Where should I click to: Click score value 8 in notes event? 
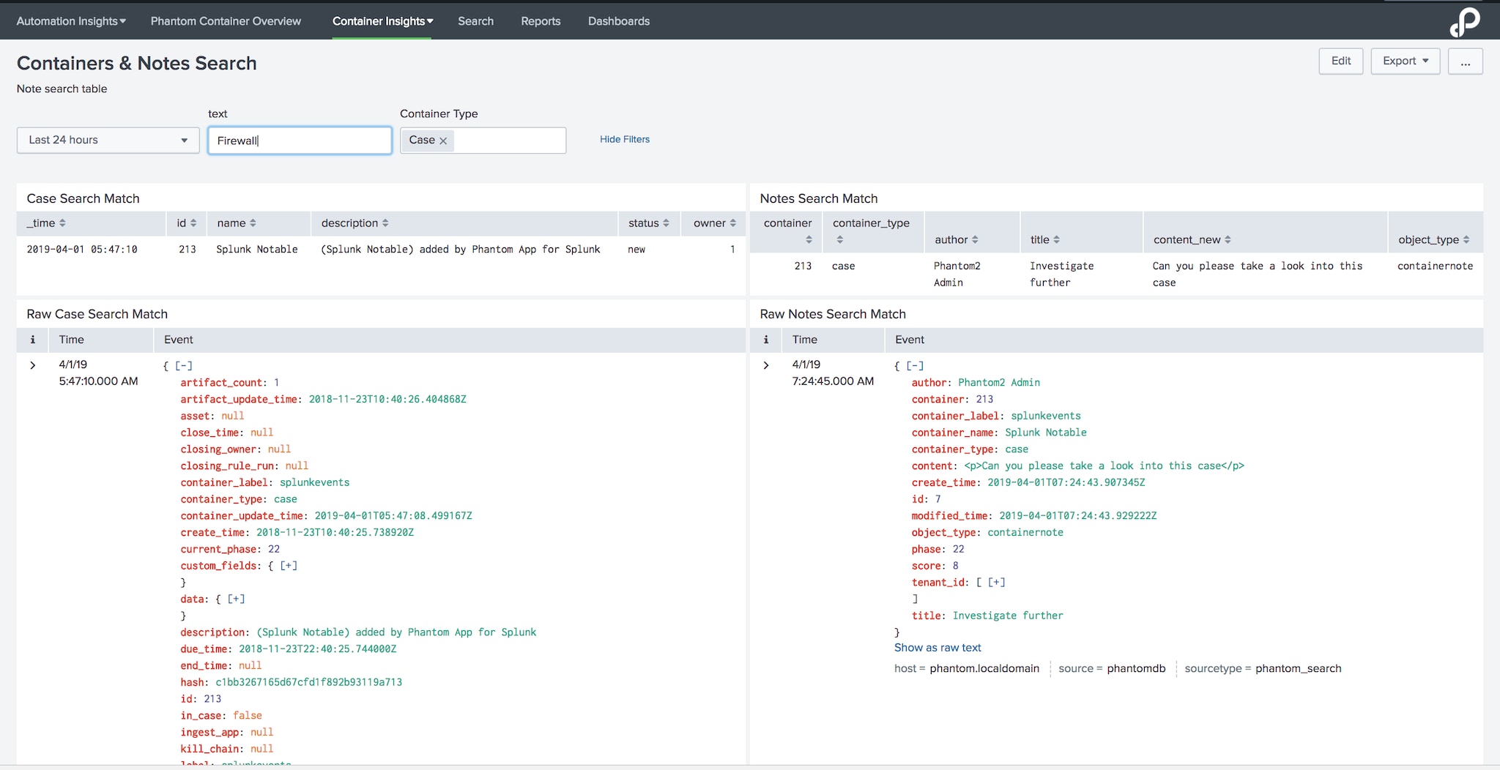(x=955, y=566)
